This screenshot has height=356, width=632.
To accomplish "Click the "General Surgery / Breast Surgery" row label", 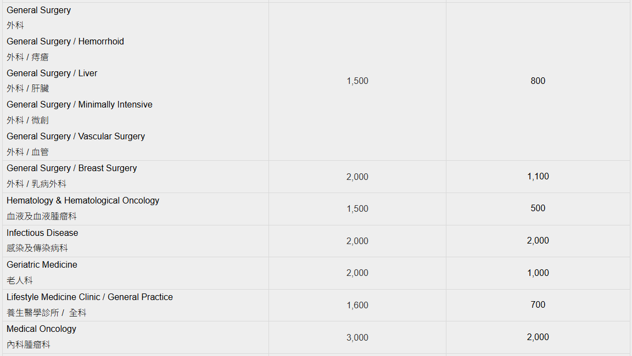I will [72, 168].
